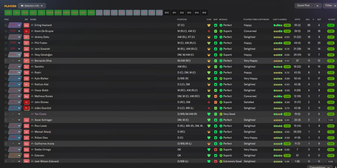Click the Quick Pick button
This screenshot has width=337, height=168.
tap(304, 6)
